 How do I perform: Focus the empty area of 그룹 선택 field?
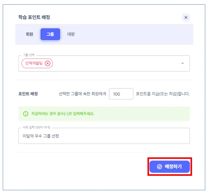pyautogui.click(x=117, y=64)
